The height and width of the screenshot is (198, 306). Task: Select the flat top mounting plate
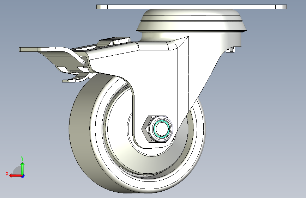pyautogui.click(x=192, y=7)
